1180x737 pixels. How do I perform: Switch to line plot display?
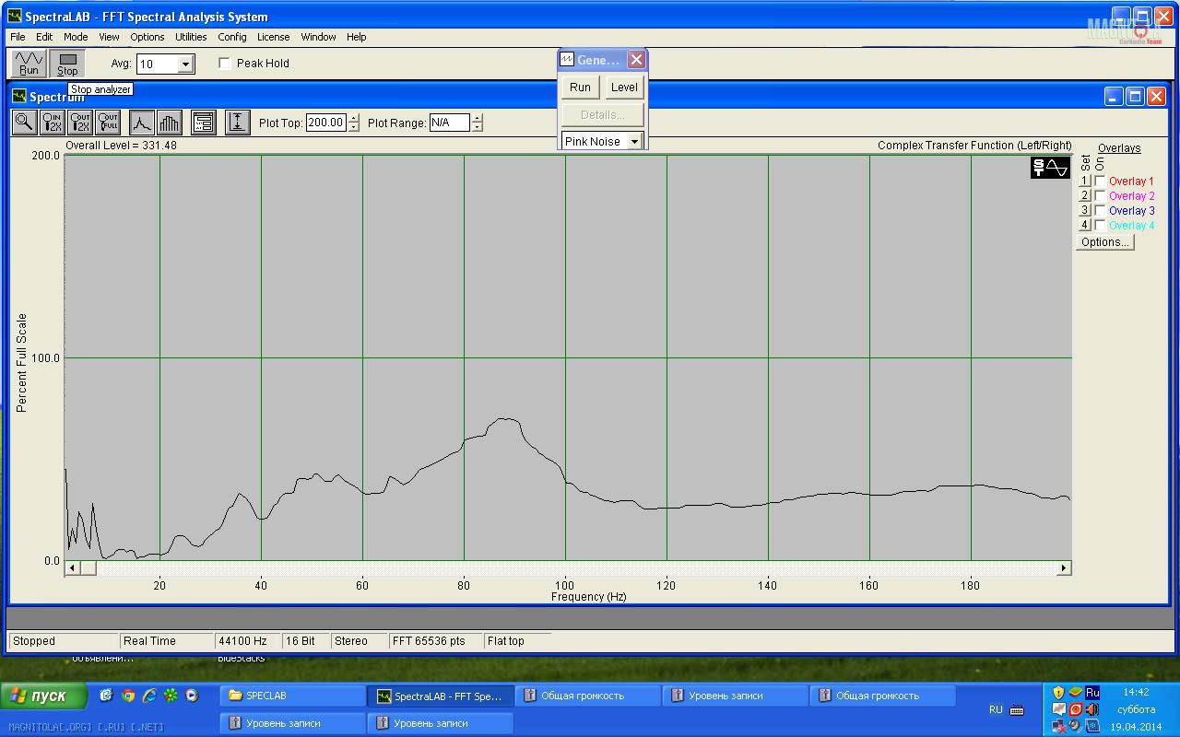pos(141,122)
